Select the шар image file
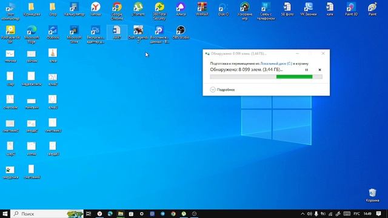The height and width of the screenshot is (218, 388). click(10, 79)
